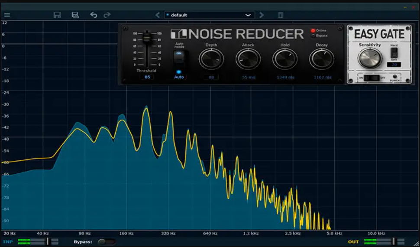The width and height of the screenshot is (420, 247).
Task: Close the plugin window
Action: 414,7
